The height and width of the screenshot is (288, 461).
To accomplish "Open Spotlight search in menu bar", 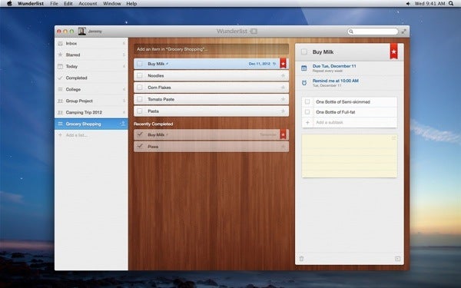I will (451, 4).
